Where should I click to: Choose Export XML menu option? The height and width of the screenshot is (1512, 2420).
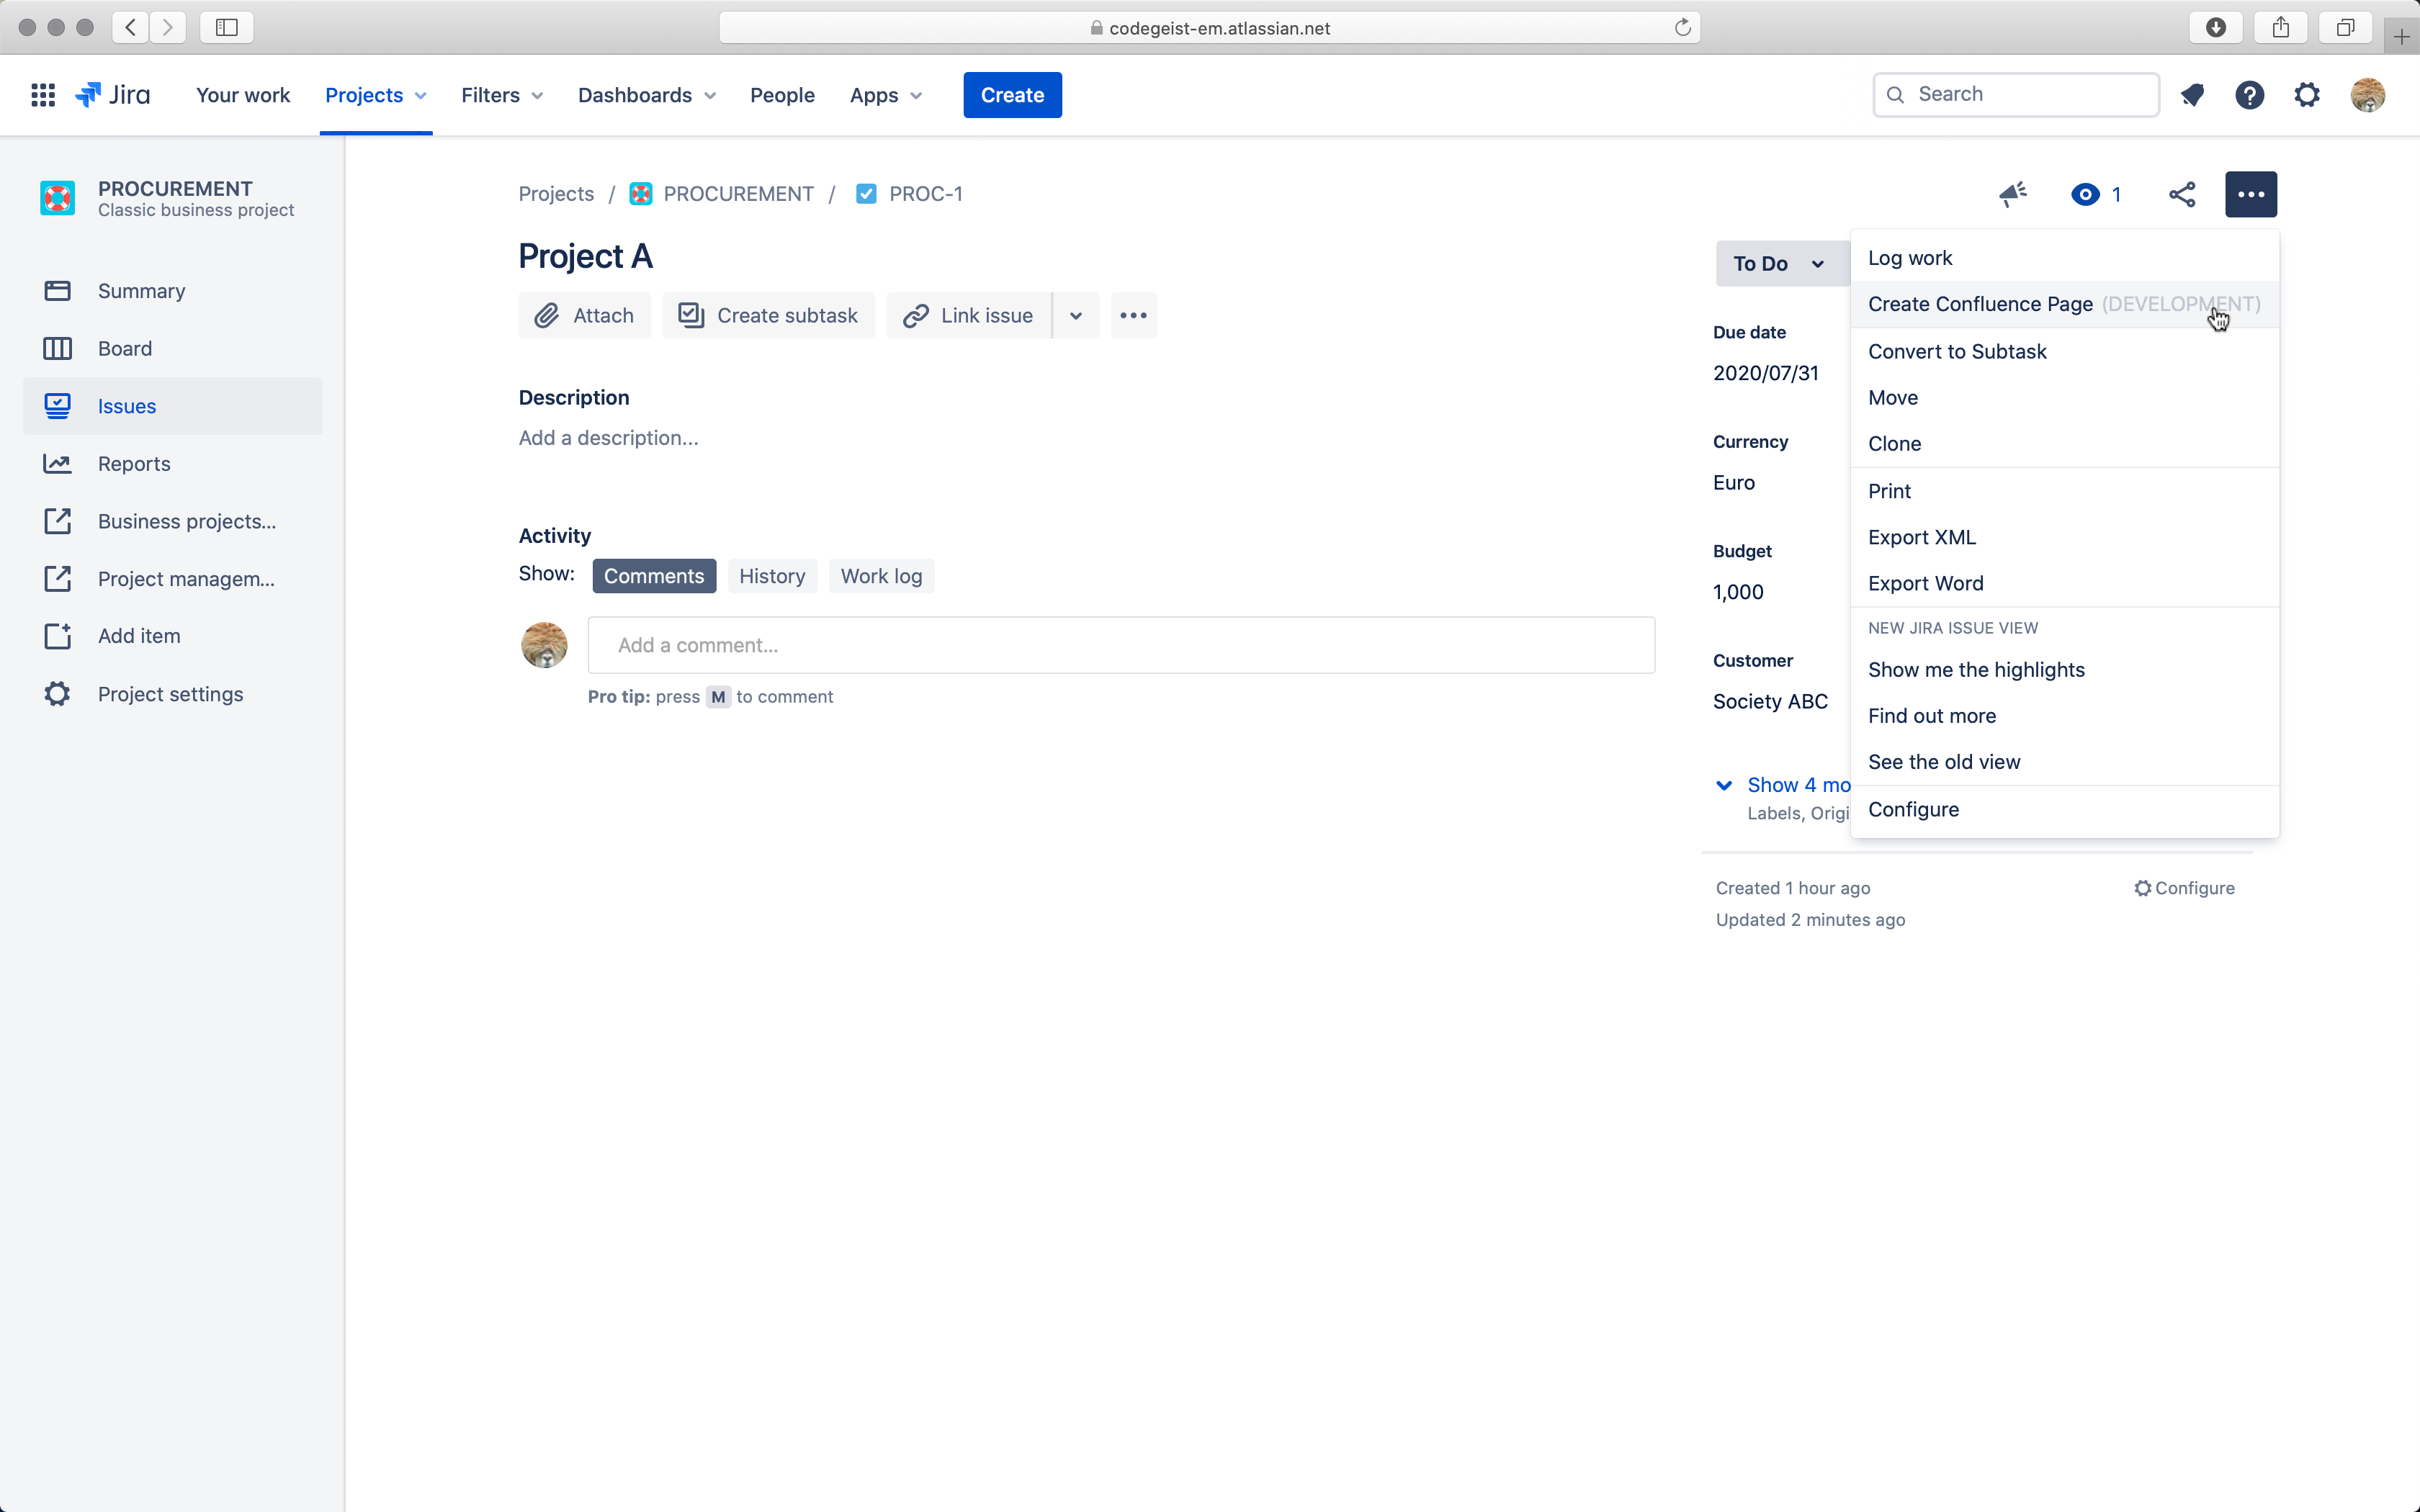tap(1921, 537)
